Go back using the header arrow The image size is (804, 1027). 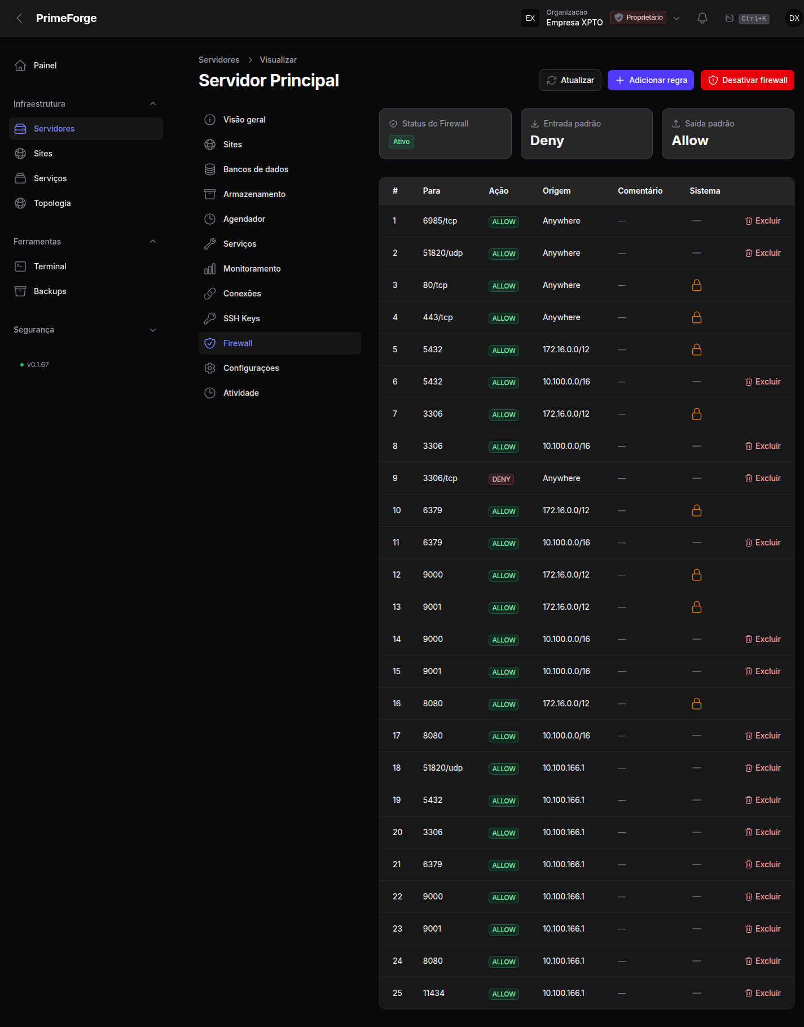pos(20,18)
